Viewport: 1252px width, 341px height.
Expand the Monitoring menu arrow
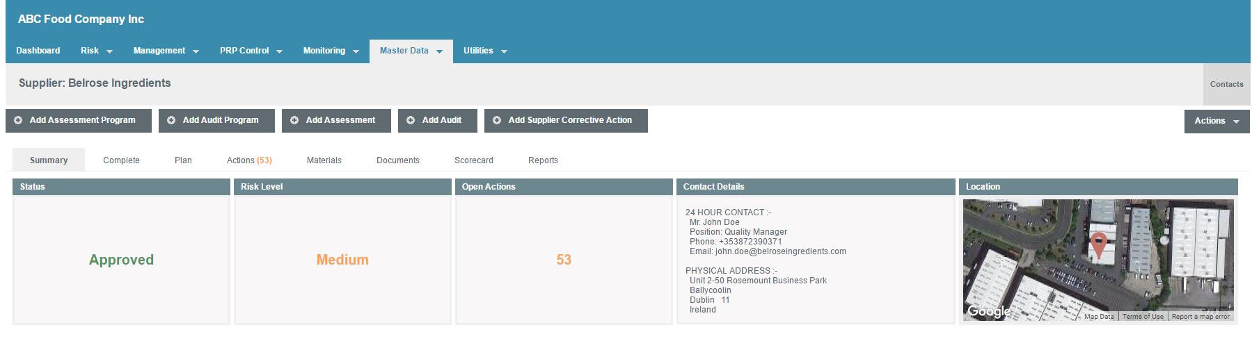[x=356, y=51]
